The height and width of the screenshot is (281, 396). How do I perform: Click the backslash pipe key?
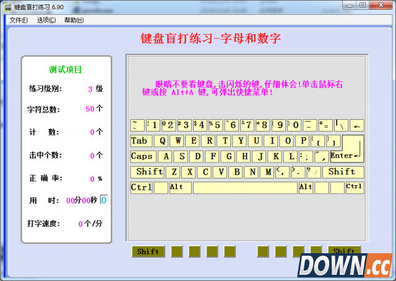[341, 125]
